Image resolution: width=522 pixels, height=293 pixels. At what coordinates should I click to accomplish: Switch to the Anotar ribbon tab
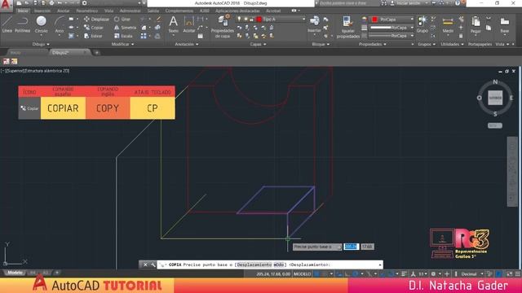pos(64,11)
